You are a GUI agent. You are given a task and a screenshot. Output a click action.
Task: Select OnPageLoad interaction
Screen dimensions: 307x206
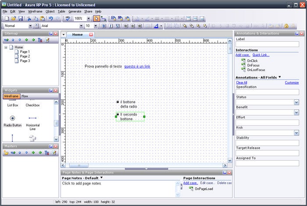point(204,189)
